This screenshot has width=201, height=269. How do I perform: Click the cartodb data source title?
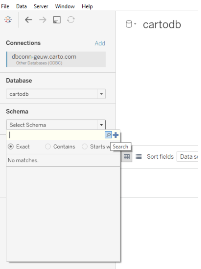pyautogui.click(x=162, y=24)
